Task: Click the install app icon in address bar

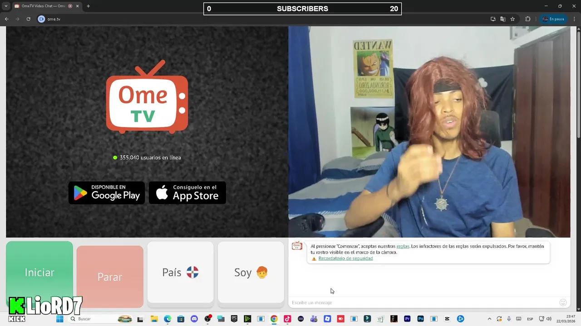Action: [x=493, y=19]
